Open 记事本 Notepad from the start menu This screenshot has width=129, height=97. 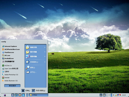click(x=5, y=72)
